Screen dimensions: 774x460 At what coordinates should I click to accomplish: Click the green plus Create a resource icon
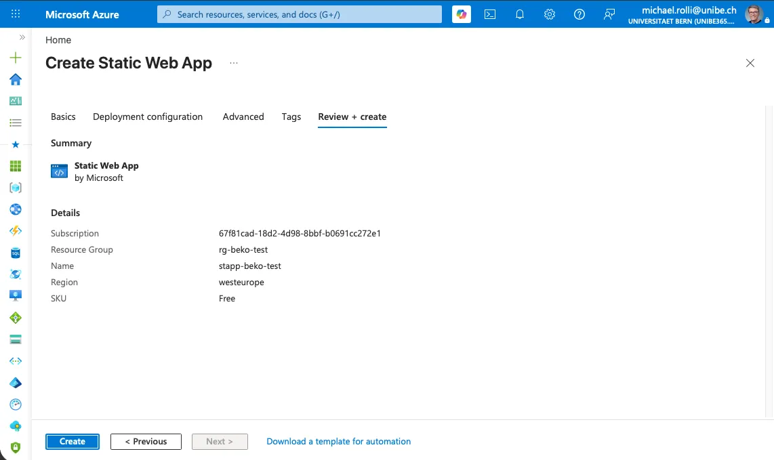[16, 58]
